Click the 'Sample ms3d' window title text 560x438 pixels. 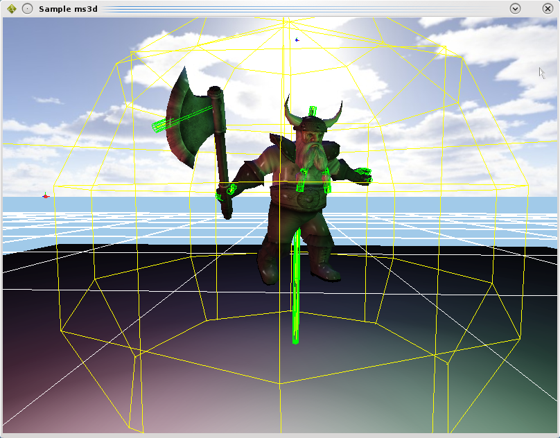[68, 9]
